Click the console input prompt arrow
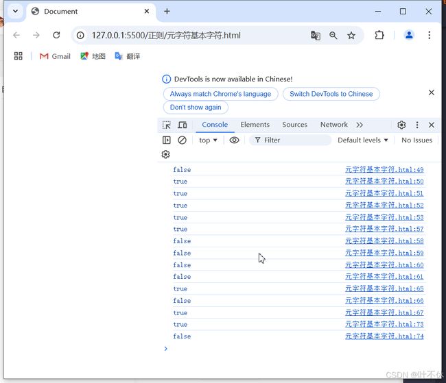This screenshot has height=383, width=446. coord(166,349)
